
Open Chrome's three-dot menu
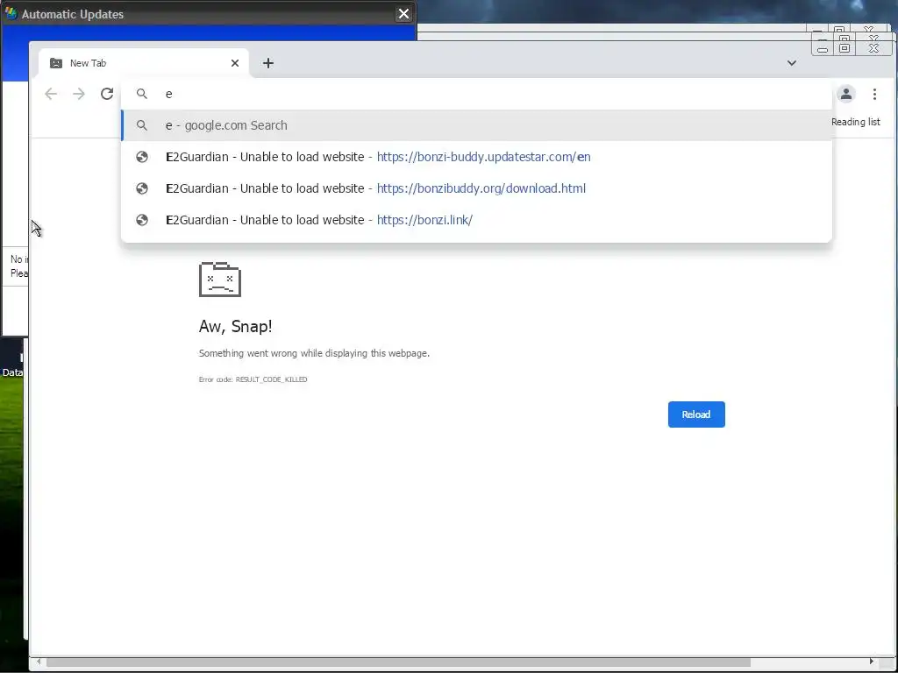[874, 94]
